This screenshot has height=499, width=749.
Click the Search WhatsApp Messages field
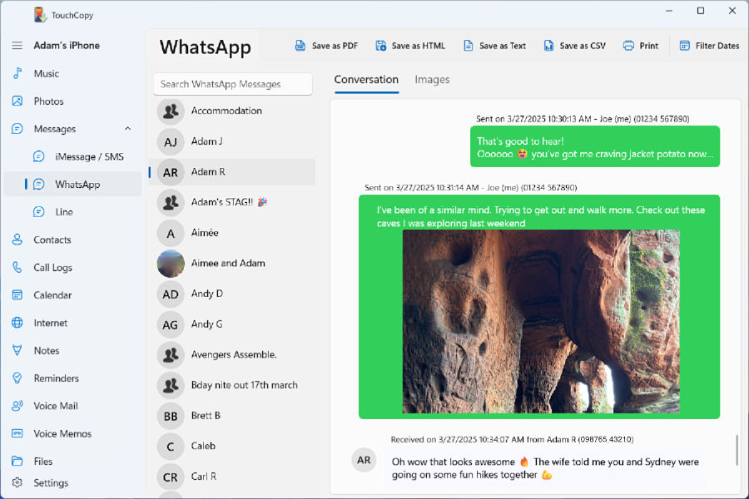click(x=232, y=84)
